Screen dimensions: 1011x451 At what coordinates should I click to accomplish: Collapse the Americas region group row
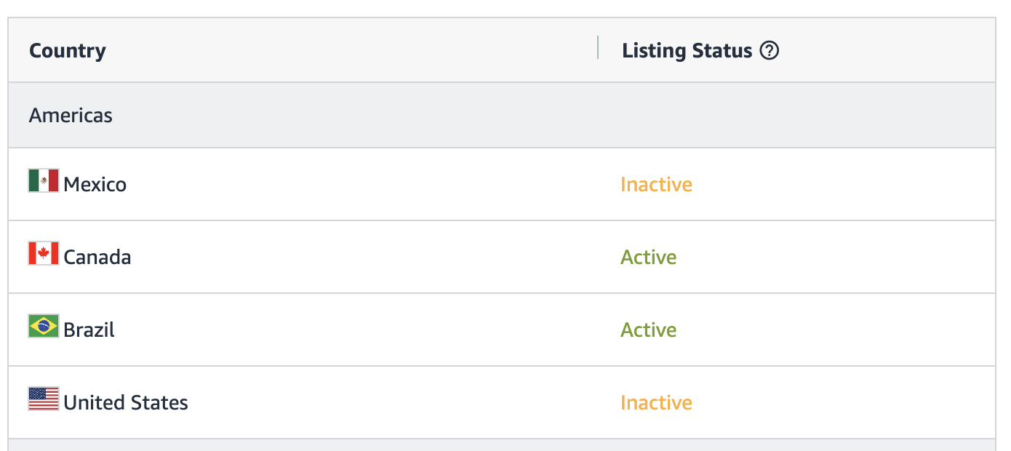[x=71, y=115]
